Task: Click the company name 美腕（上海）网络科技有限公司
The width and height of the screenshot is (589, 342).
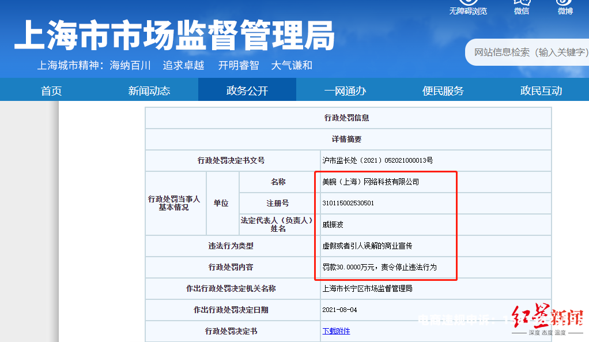Action: pyautogui.click(x=371, y=182)
